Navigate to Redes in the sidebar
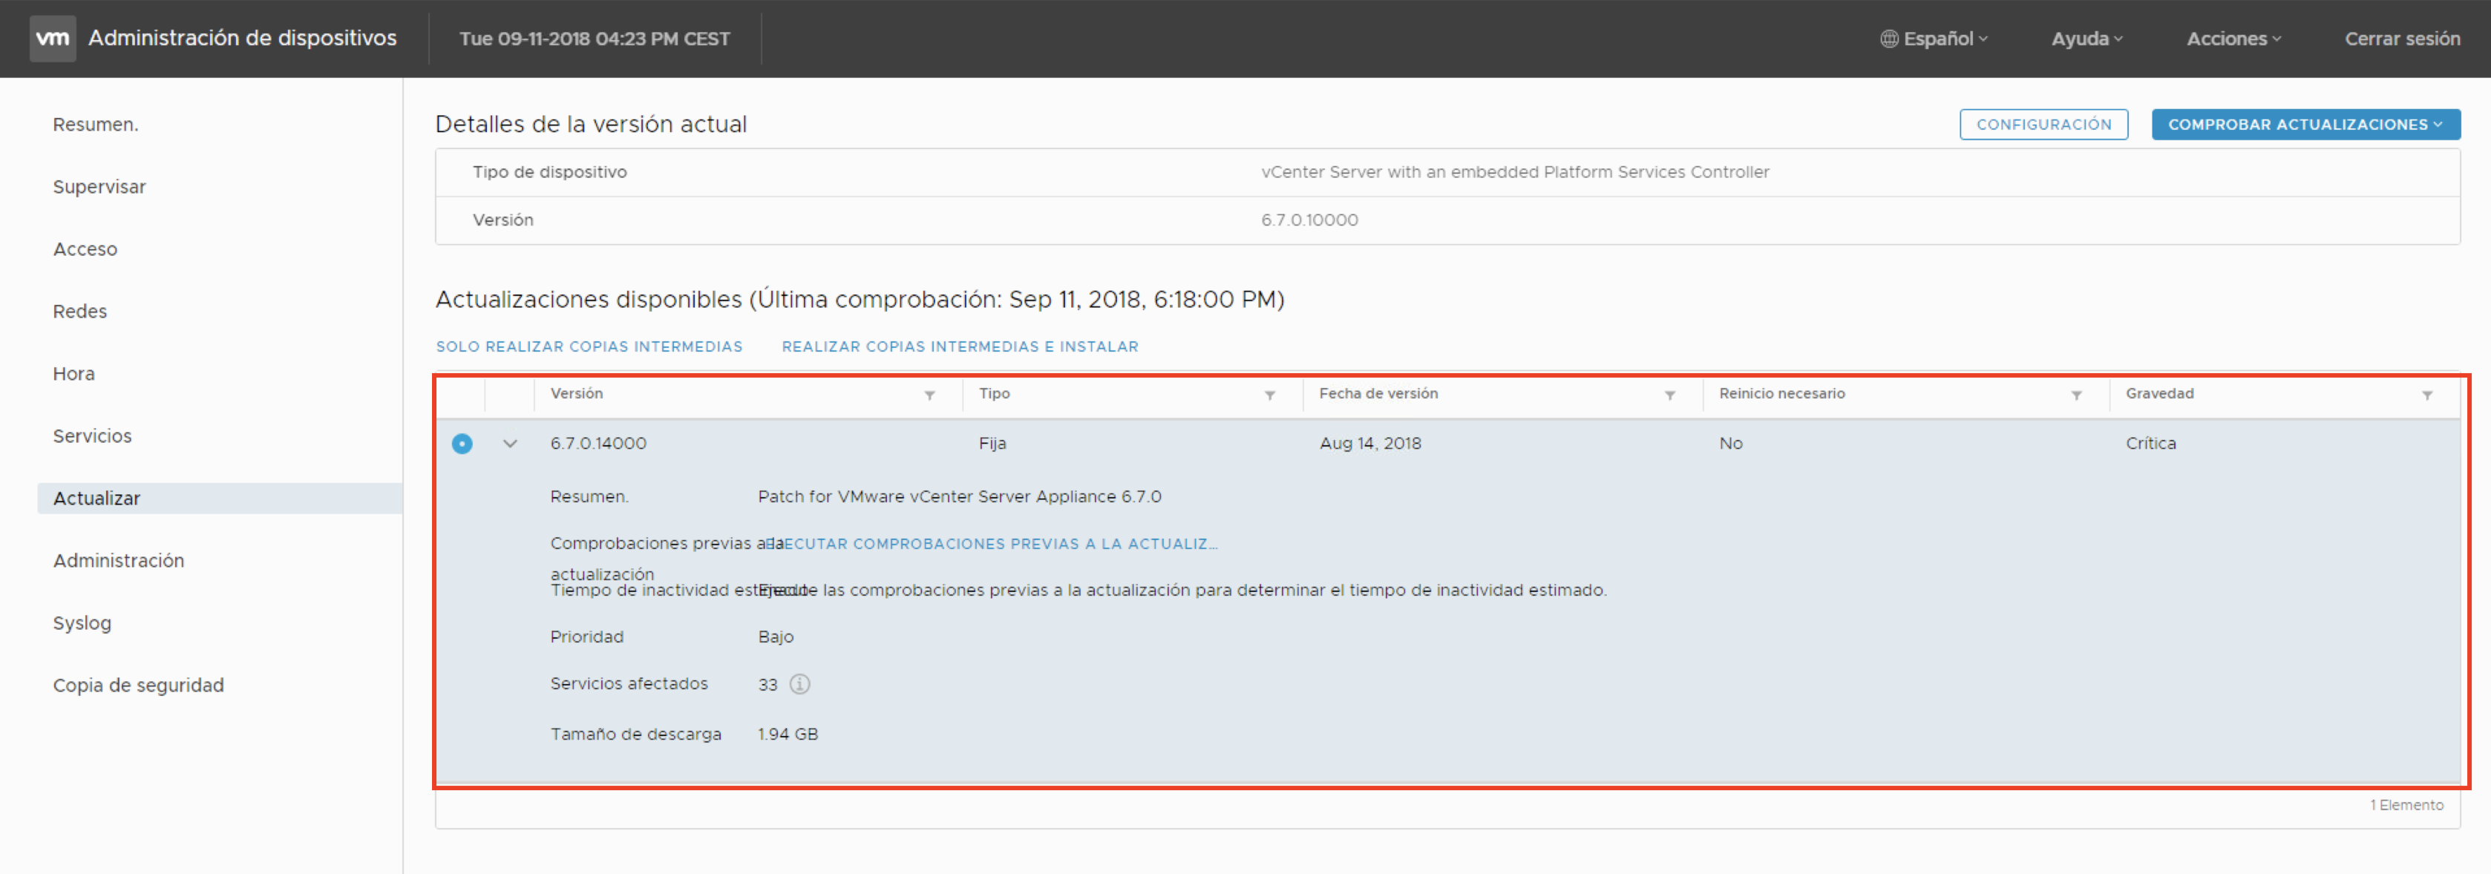 coord(79,310)
